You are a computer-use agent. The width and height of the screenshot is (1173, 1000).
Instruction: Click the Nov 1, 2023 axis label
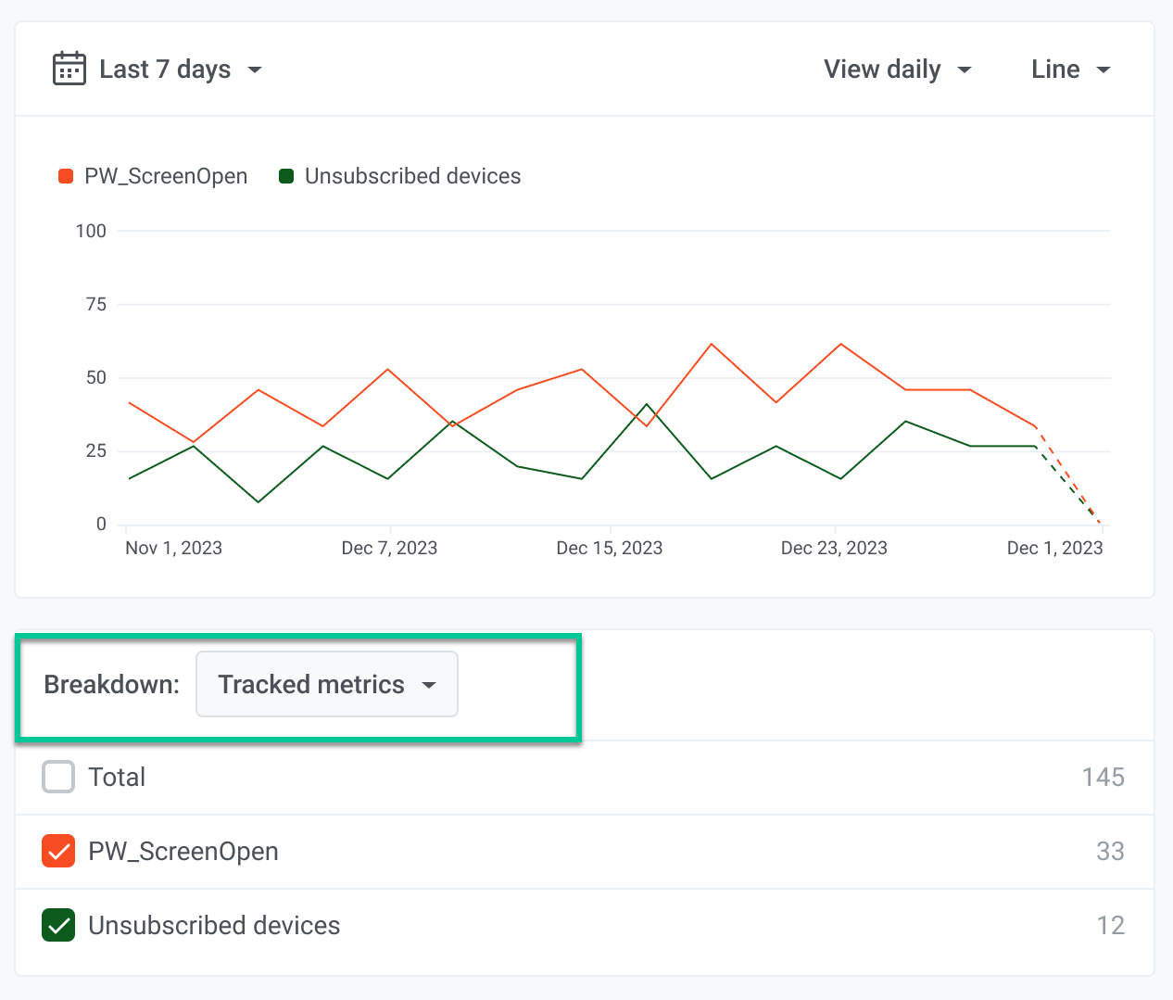pos(173,548)
